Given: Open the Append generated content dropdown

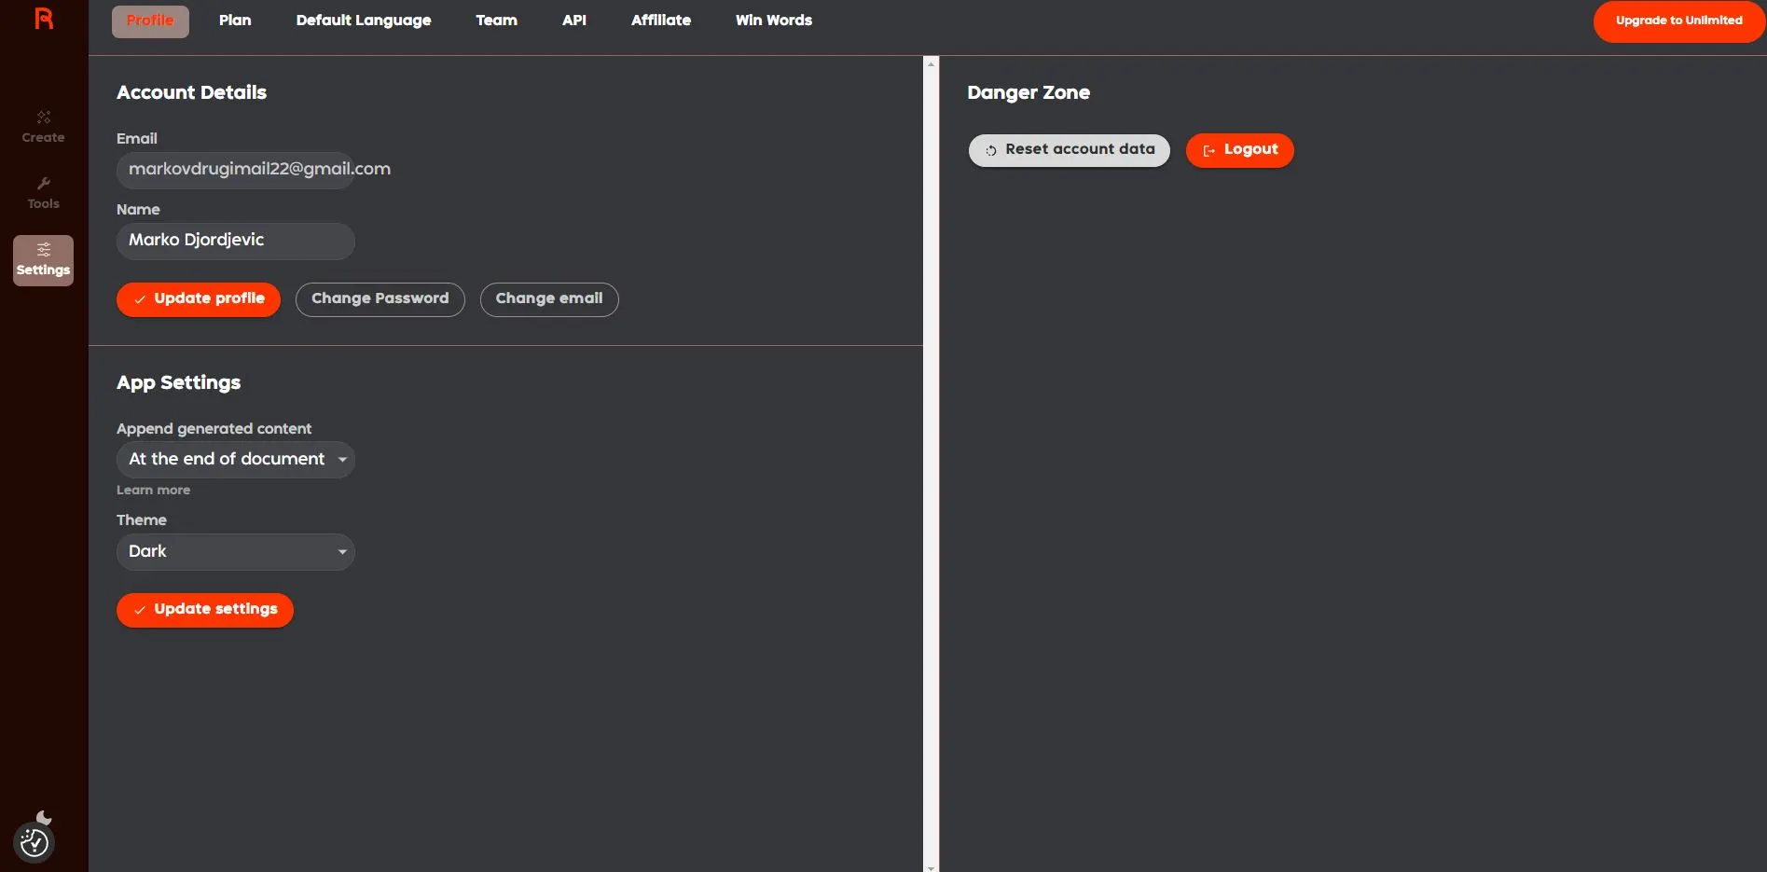Looking at the screenshot, I should click(x=236, y=460).
